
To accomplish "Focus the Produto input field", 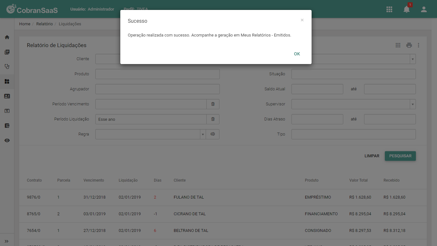I will point(157,74).
